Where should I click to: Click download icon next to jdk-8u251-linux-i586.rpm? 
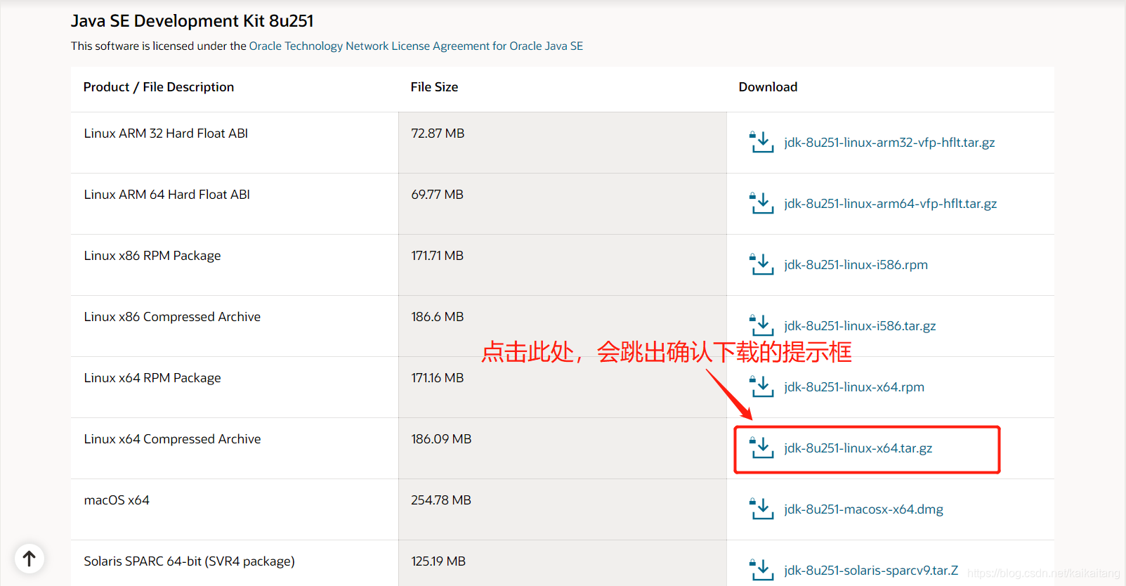click(761, 264)
